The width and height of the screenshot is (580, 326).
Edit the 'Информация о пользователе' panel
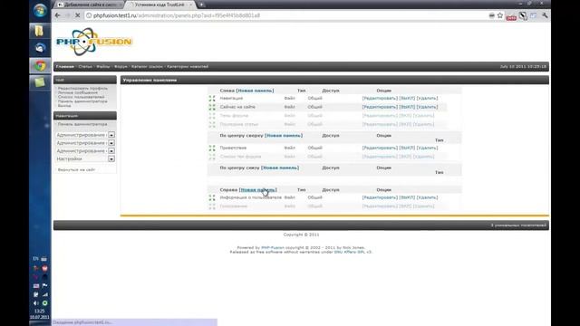(380, 197)
